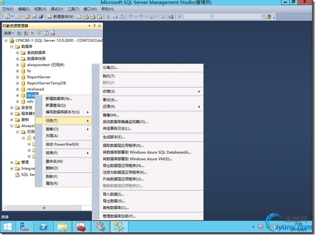
Task: Choose 导入数据(I)... in tasks submenu
Action: pyautogui.click(x=147, y=194)
